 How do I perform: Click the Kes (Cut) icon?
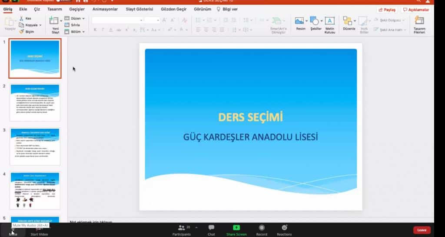(x=22, y=19)
